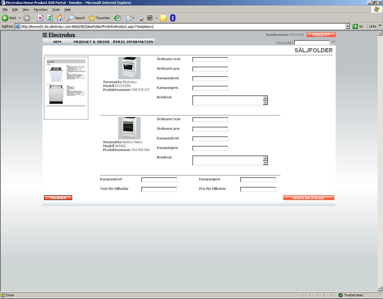Click the page icon in the address bar

(18, 27)
